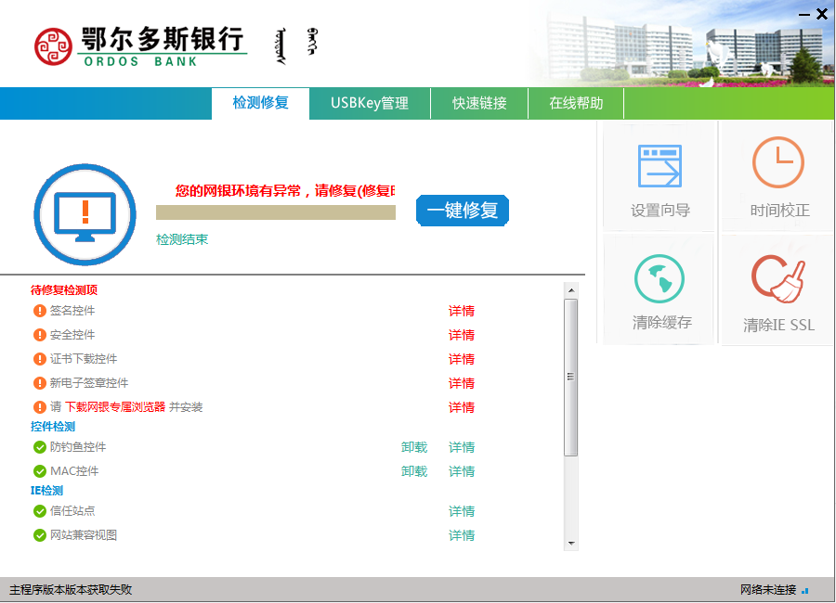Click the scrollbar down arrow in list
836x603 pixels.
click(x=571, y=544)
